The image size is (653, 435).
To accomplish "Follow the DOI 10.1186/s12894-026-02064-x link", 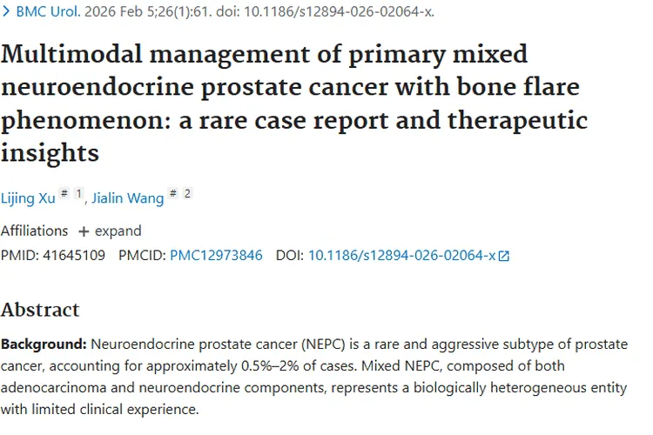I will [401, 256].
